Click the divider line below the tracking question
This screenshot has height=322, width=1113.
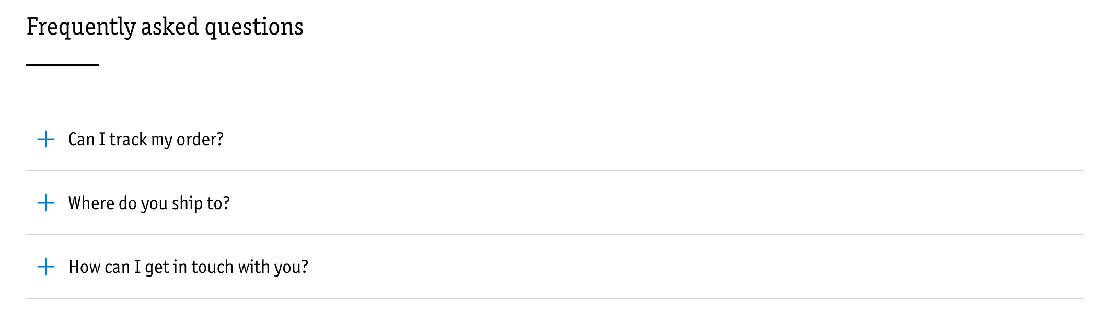click(554, 171)
